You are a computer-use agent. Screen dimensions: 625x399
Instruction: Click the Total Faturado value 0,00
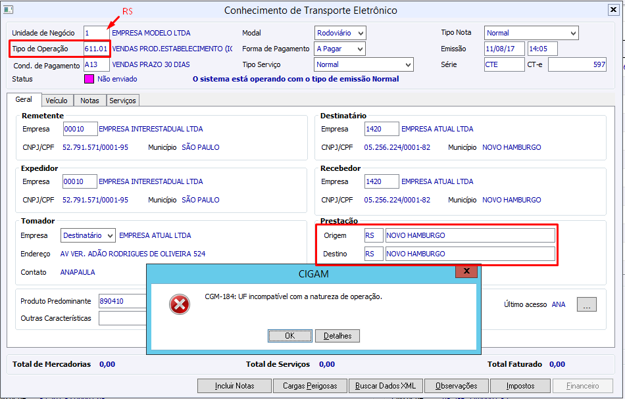coord(557,364)
